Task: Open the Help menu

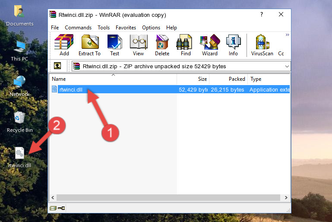Action: pyautogui.click(x=171, y=28)
